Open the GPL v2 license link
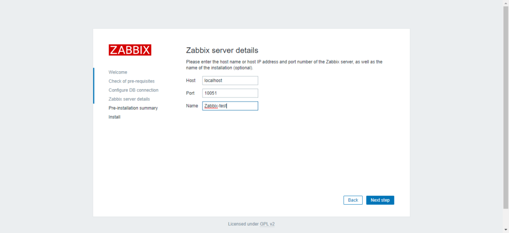This screenshot has height=233, width=509. click(267, 224)
